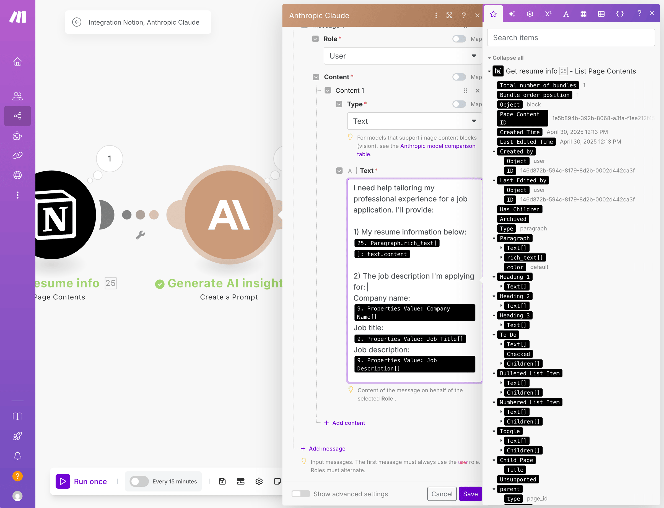Viewport: 664px width, 508px height.
Task: Collapse the Created by node
Action: (x=494, y=152)
